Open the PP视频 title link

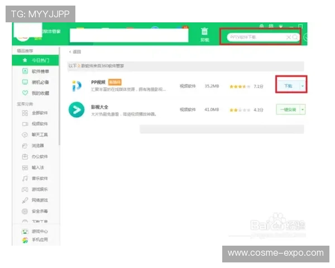[98, 82]
